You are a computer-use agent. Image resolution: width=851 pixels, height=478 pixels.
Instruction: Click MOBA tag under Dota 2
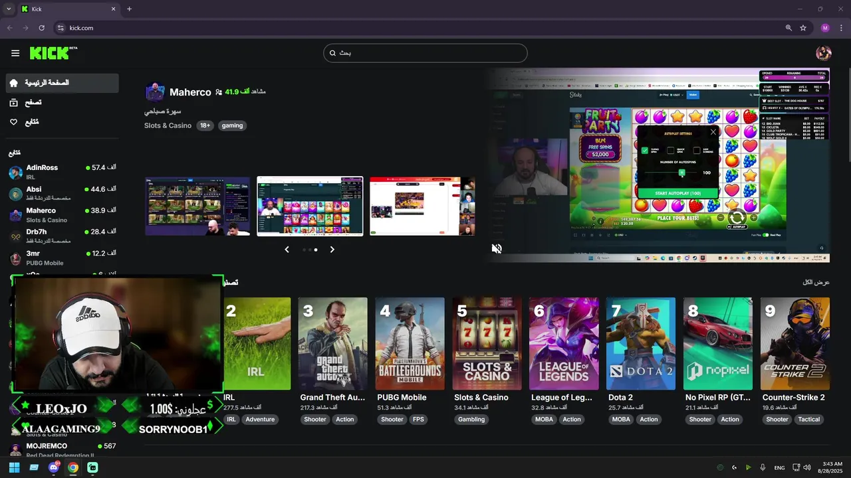point(621,420)
